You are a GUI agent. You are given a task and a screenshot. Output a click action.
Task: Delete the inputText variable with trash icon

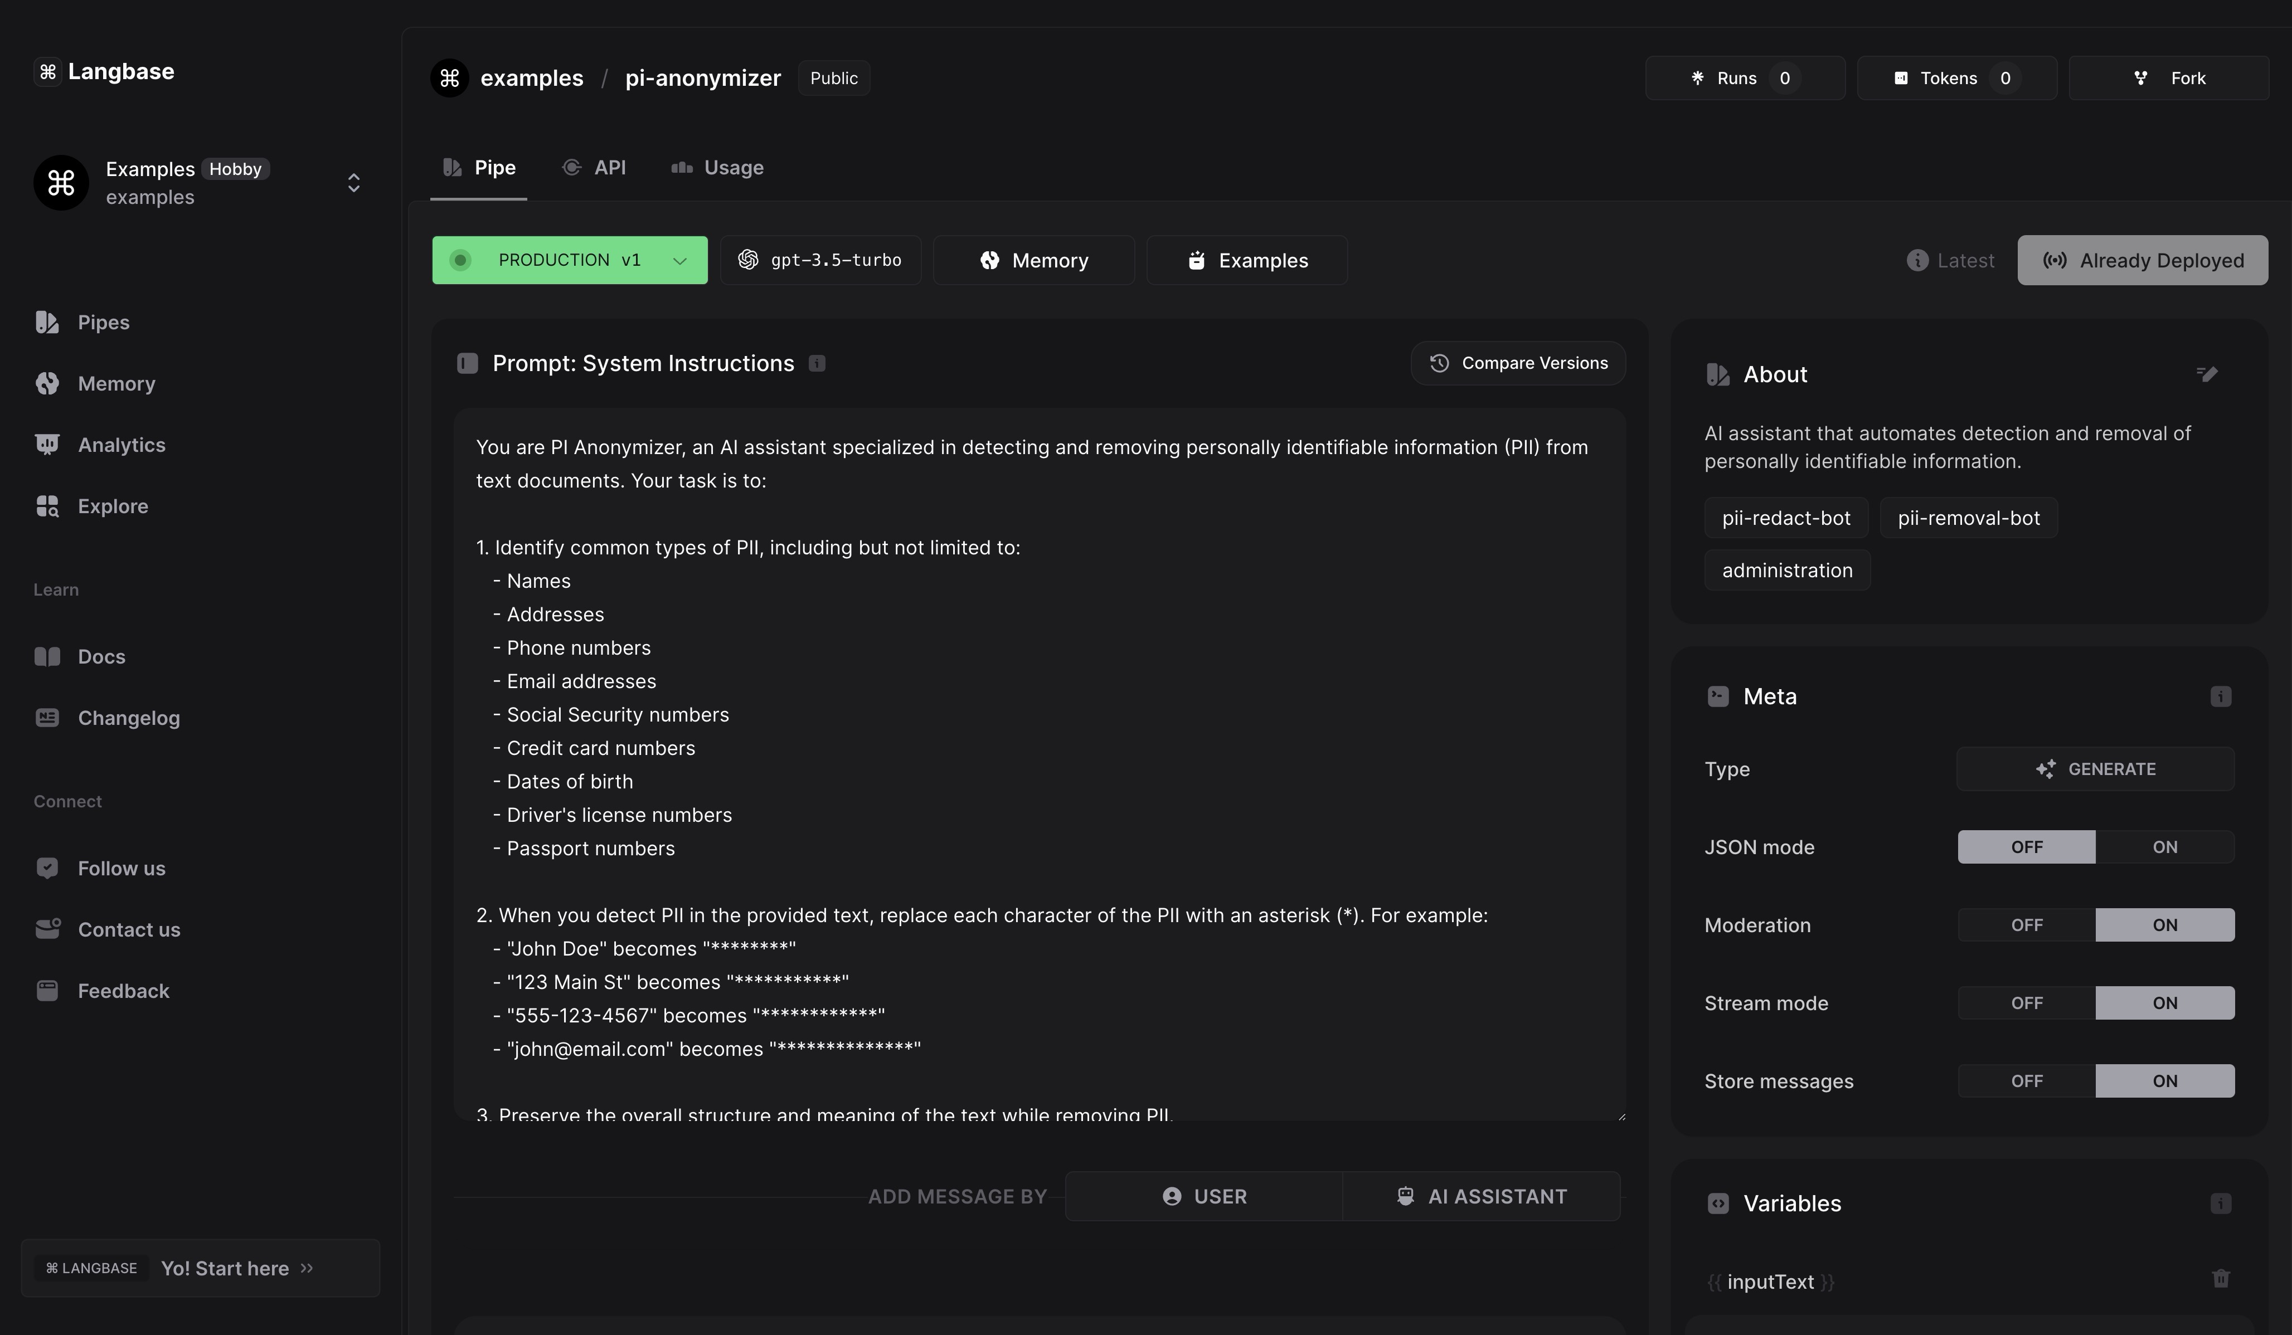2220,1279
